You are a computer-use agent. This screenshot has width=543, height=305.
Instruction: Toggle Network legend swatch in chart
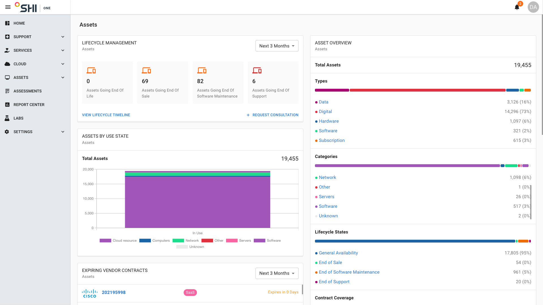coord(178,241)
